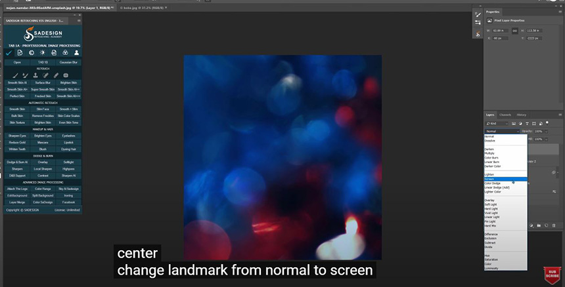565x287 pixels.
Task: Click the H height field in Properties
Action: pyautogui.click(x=533, y=31)
